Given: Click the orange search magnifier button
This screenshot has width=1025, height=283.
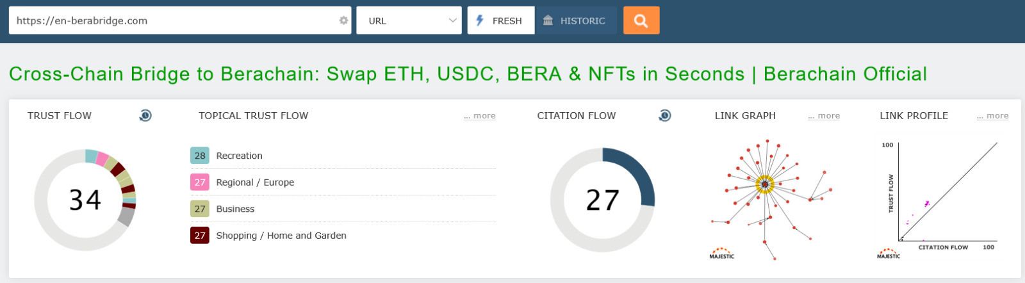Looking at the screenshot, I should click(x=641, y=20).
